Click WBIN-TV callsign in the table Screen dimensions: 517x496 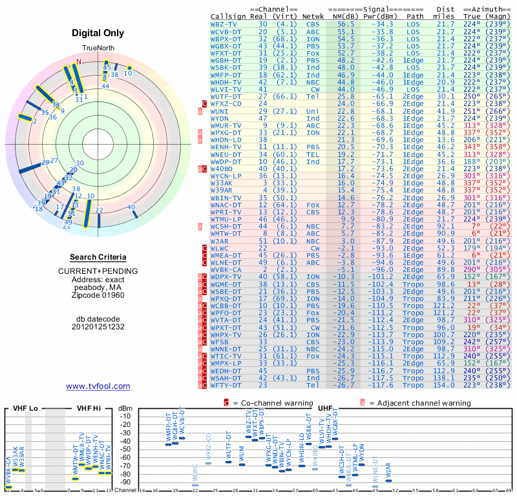pyautogui.click(x=226, y=198)
